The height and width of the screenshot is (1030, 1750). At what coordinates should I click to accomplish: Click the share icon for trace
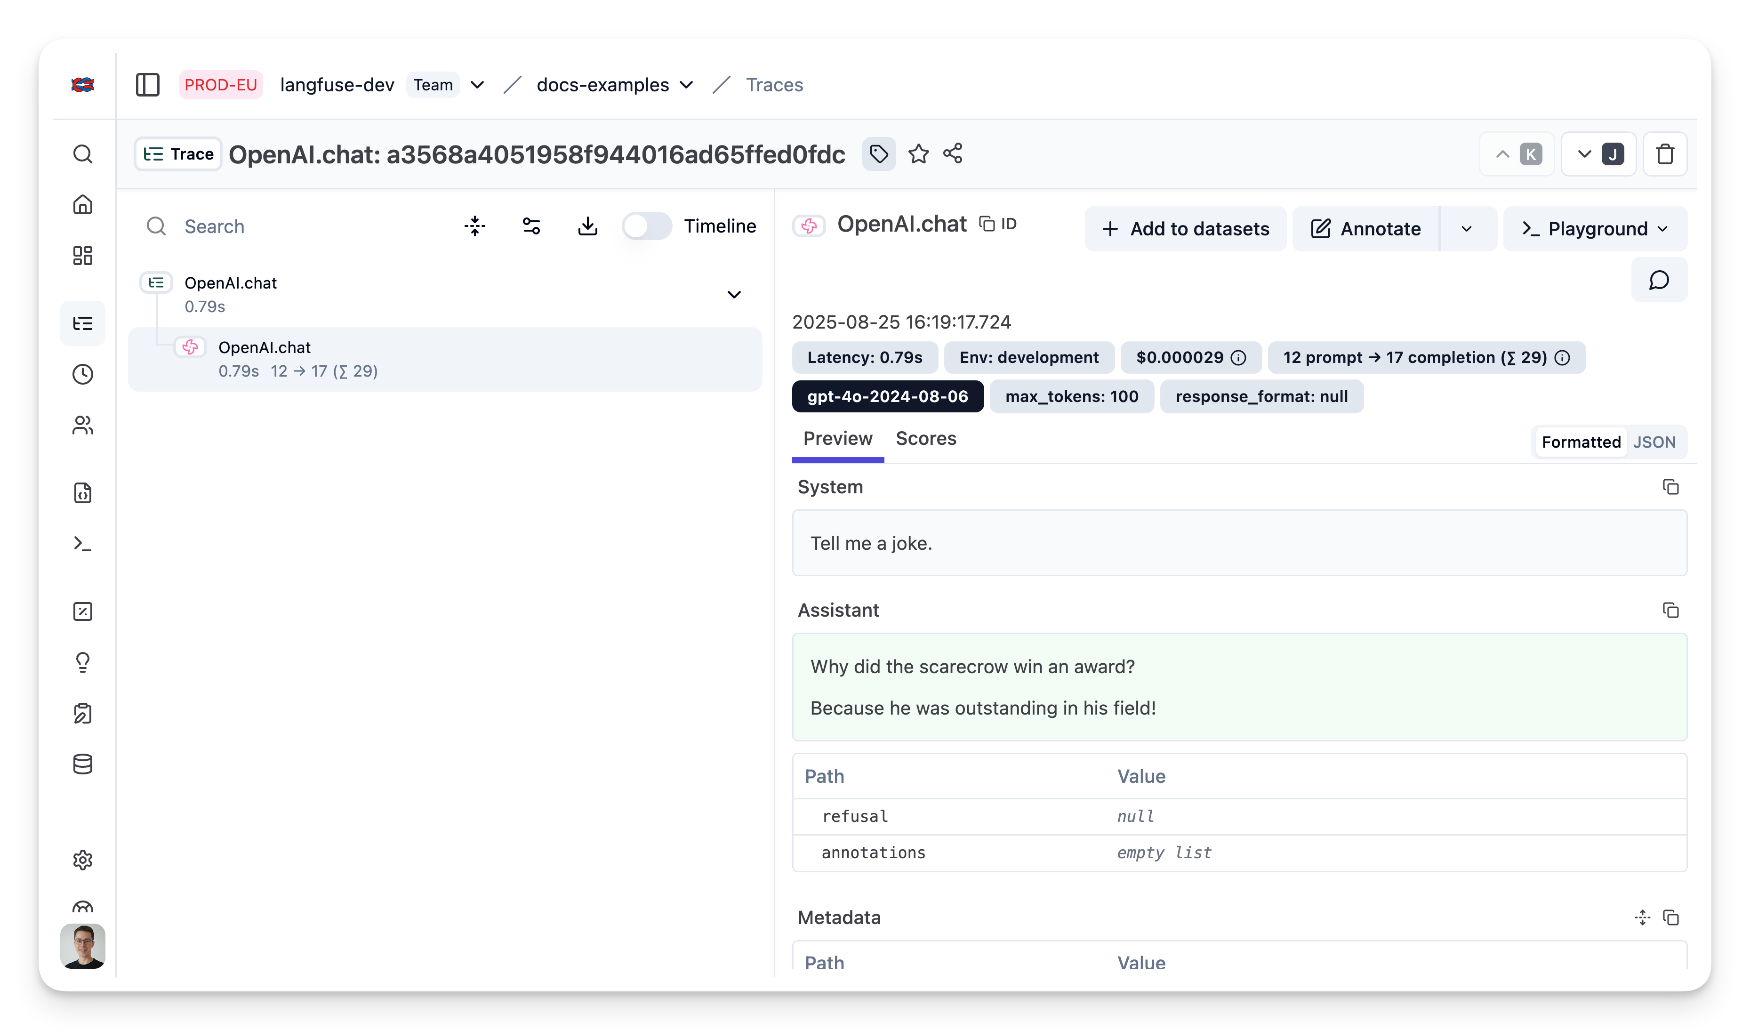[x=953, y=153]
